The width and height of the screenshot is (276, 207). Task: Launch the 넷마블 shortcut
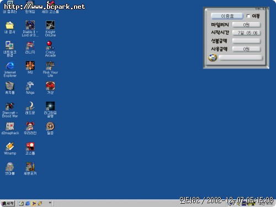[10, 167]
